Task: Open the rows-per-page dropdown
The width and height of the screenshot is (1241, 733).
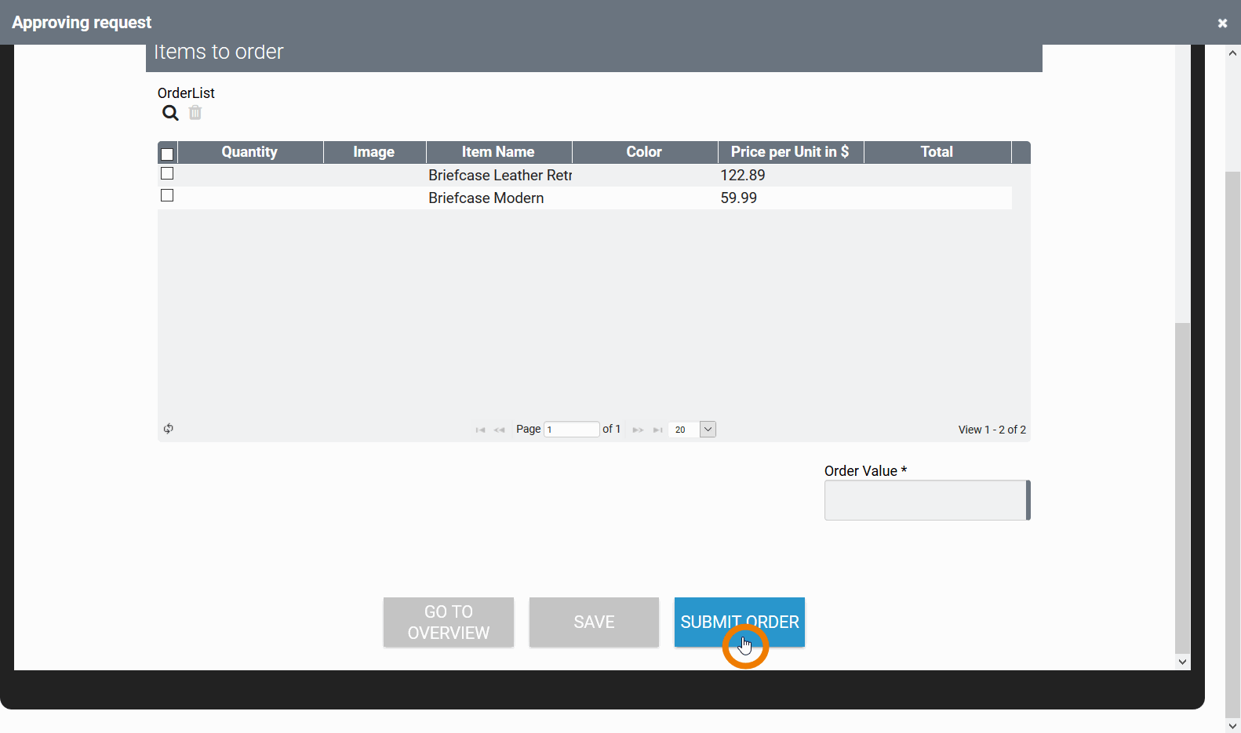Action: coord(708,430)
